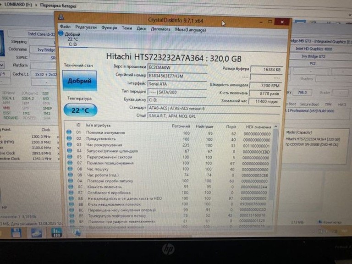Screen dimensions: 352x264
Task: Click the 798.0 memory clock field in background window
Action: pos(302,92)
